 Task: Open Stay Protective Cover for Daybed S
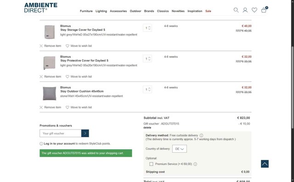(84, 60)
